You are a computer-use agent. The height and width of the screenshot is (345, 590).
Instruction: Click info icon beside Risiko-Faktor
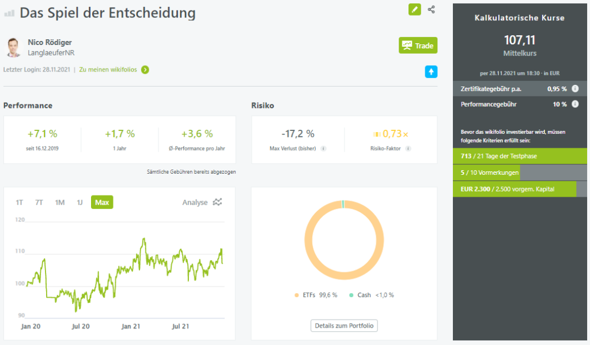point(408,148)
